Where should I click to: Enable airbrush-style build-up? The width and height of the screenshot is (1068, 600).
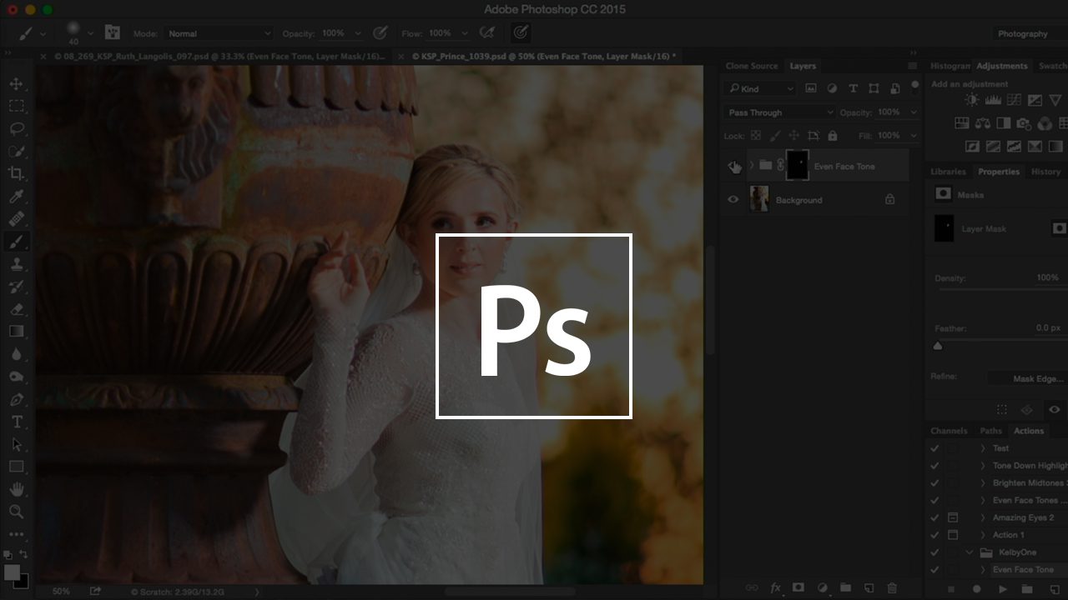coord(486,33)
